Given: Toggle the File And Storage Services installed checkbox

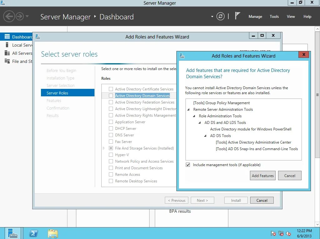Looking at the screenshot, I should click(x=111, y=148).
